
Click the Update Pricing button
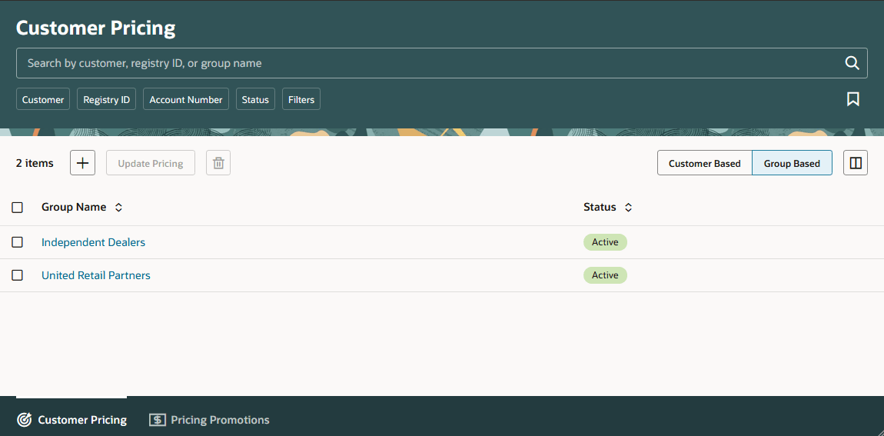pyautogui.click(x=151, y=163)
